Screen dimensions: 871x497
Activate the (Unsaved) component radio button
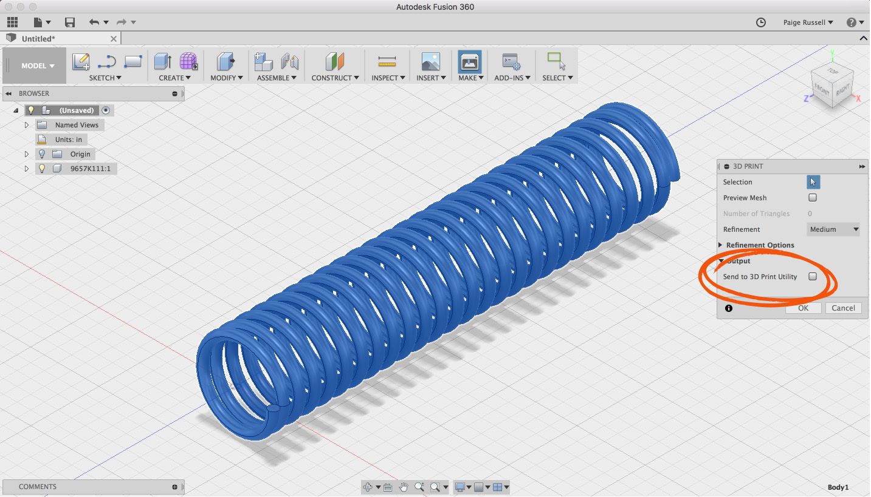pyautogui.click(x=106, y=110)
